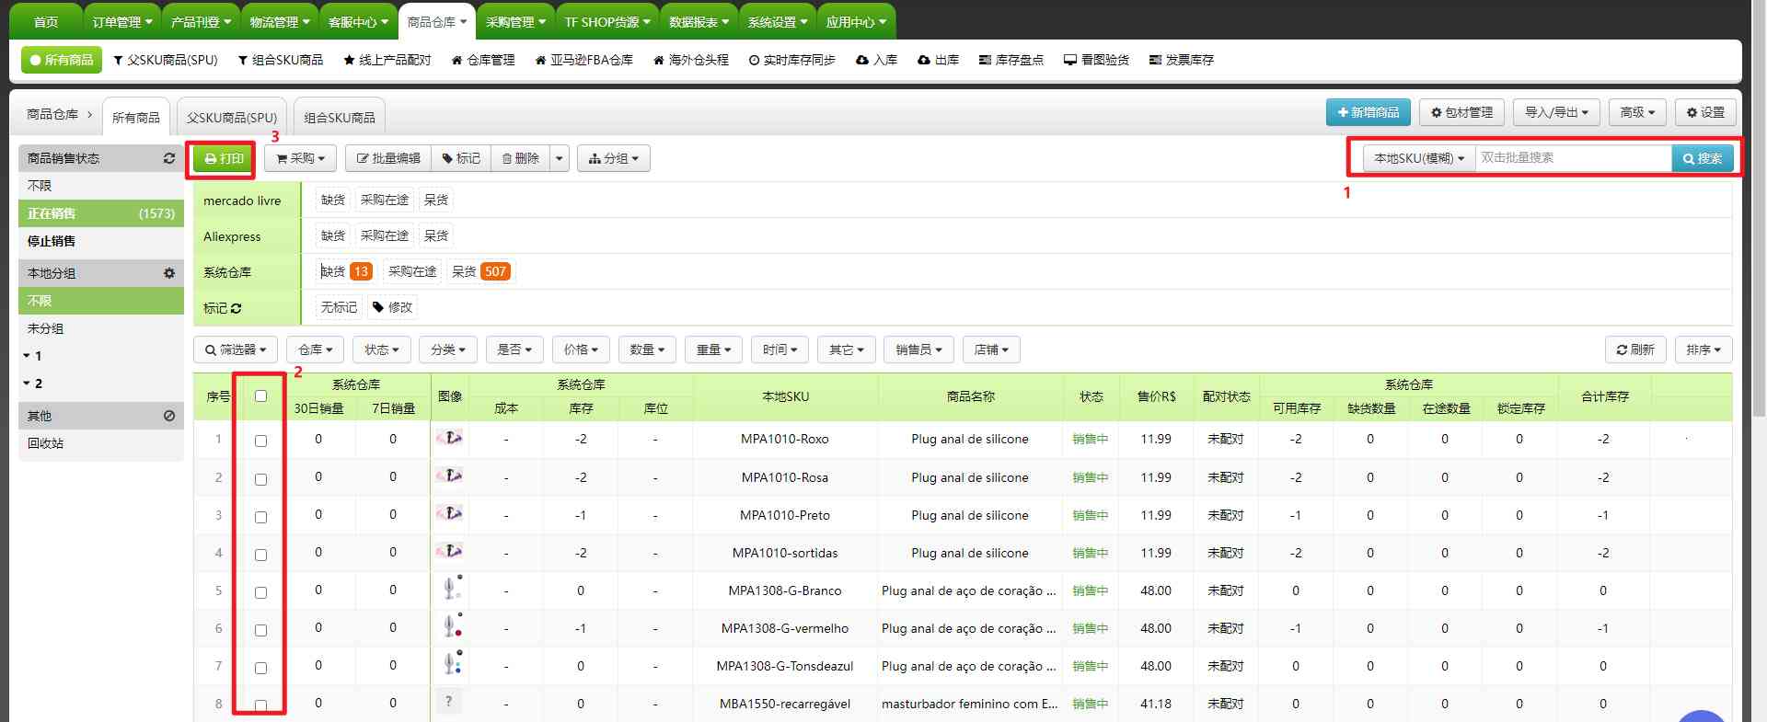Image resolution: width=1767 pixels, height=722 pixels.
Task: Click the blue 新增商品 button
Action: [x=1368, y=112]
